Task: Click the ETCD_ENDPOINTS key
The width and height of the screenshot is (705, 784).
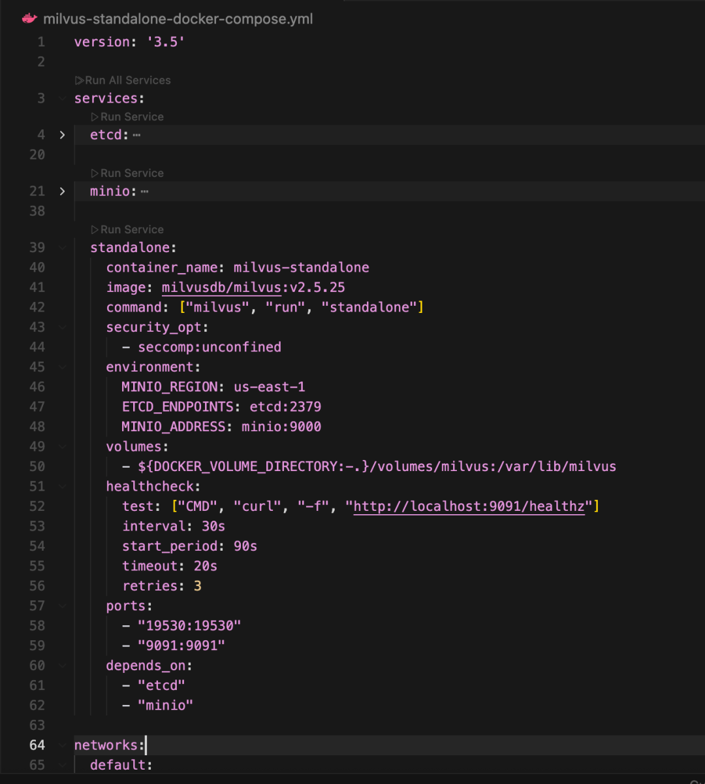Action: [178, 406]
